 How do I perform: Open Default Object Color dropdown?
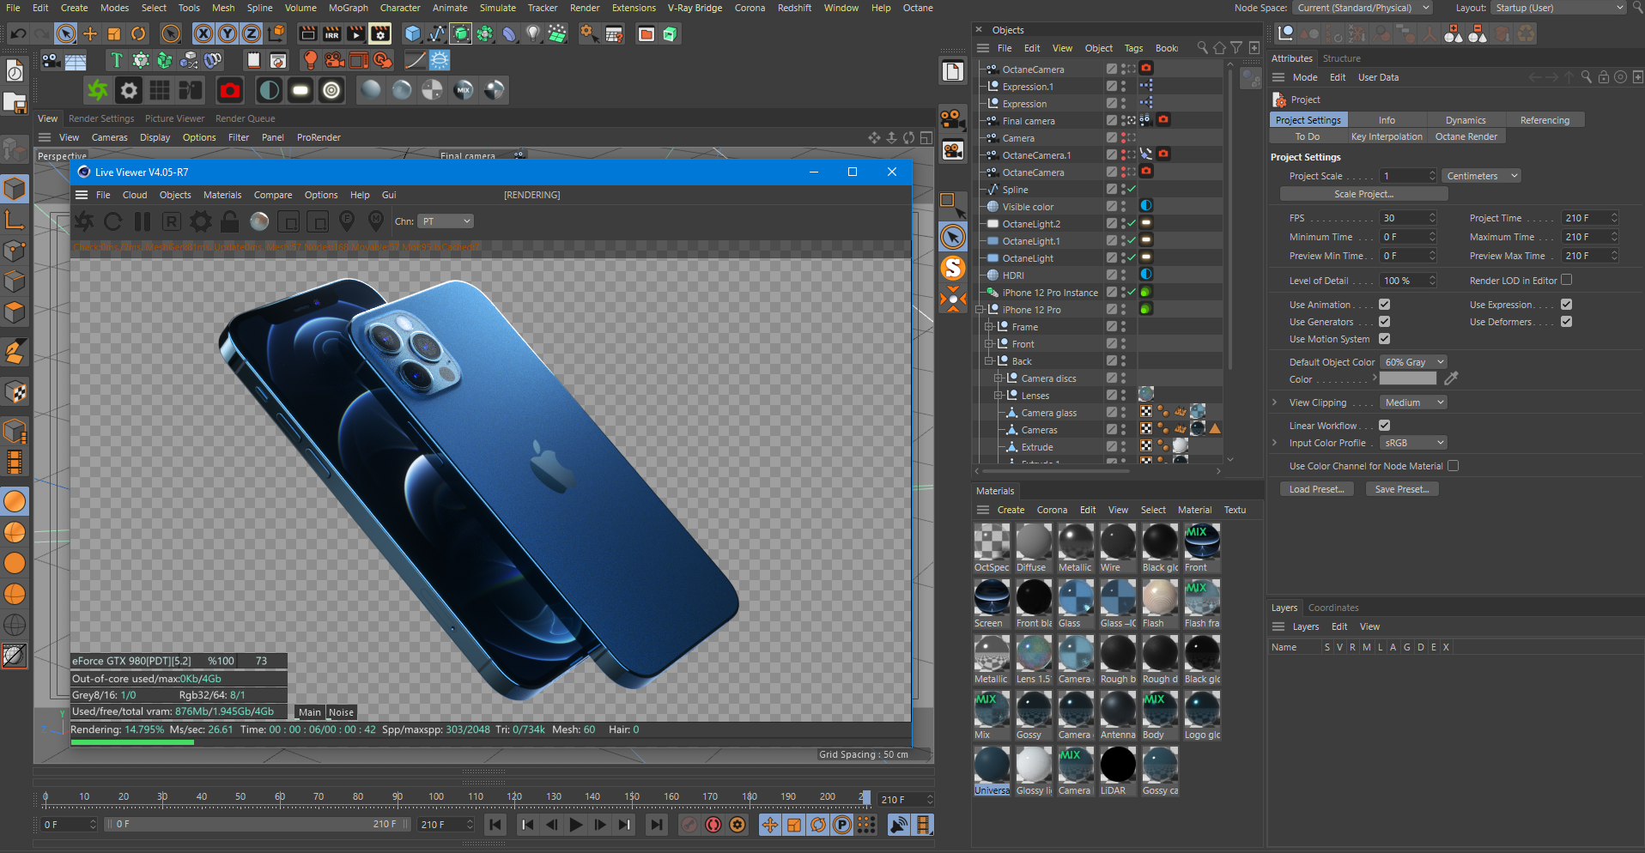(x=1414, y=362)
